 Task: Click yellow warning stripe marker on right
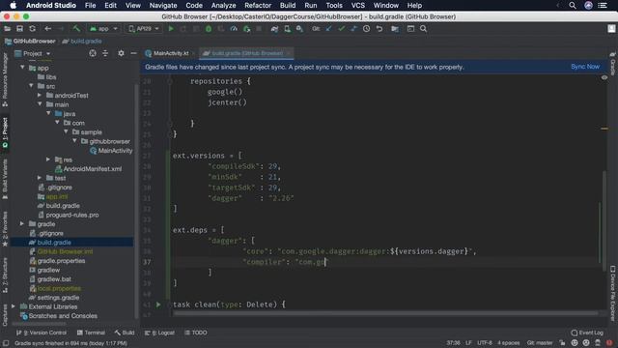[604, 129]
